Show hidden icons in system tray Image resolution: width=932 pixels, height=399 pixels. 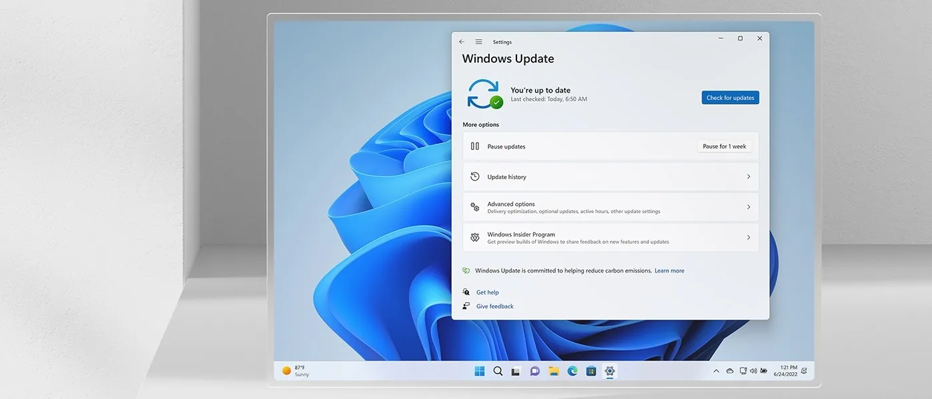716,371
